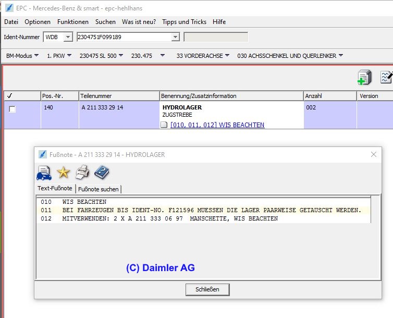This screenshot has width=393, height=318.
Task: Click the Pos.-Nr. column header
Action: 59,96
